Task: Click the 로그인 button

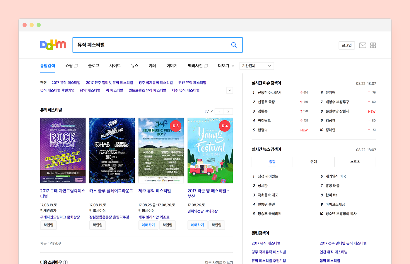Action: [347, 45]
